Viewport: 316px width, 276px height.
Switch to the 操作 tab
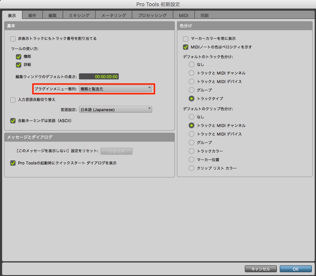pos(32,15)
